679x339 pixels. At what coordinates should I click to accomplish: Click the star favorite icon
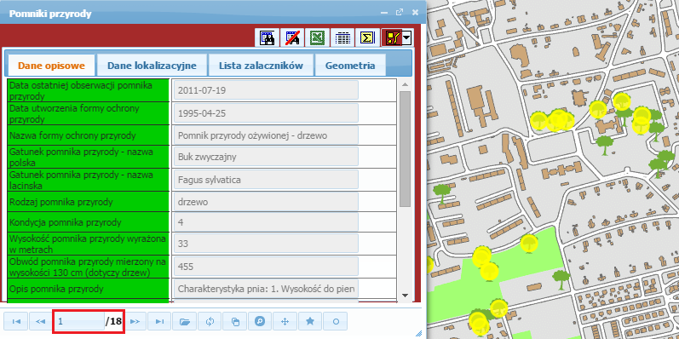(x=310, y=321)
